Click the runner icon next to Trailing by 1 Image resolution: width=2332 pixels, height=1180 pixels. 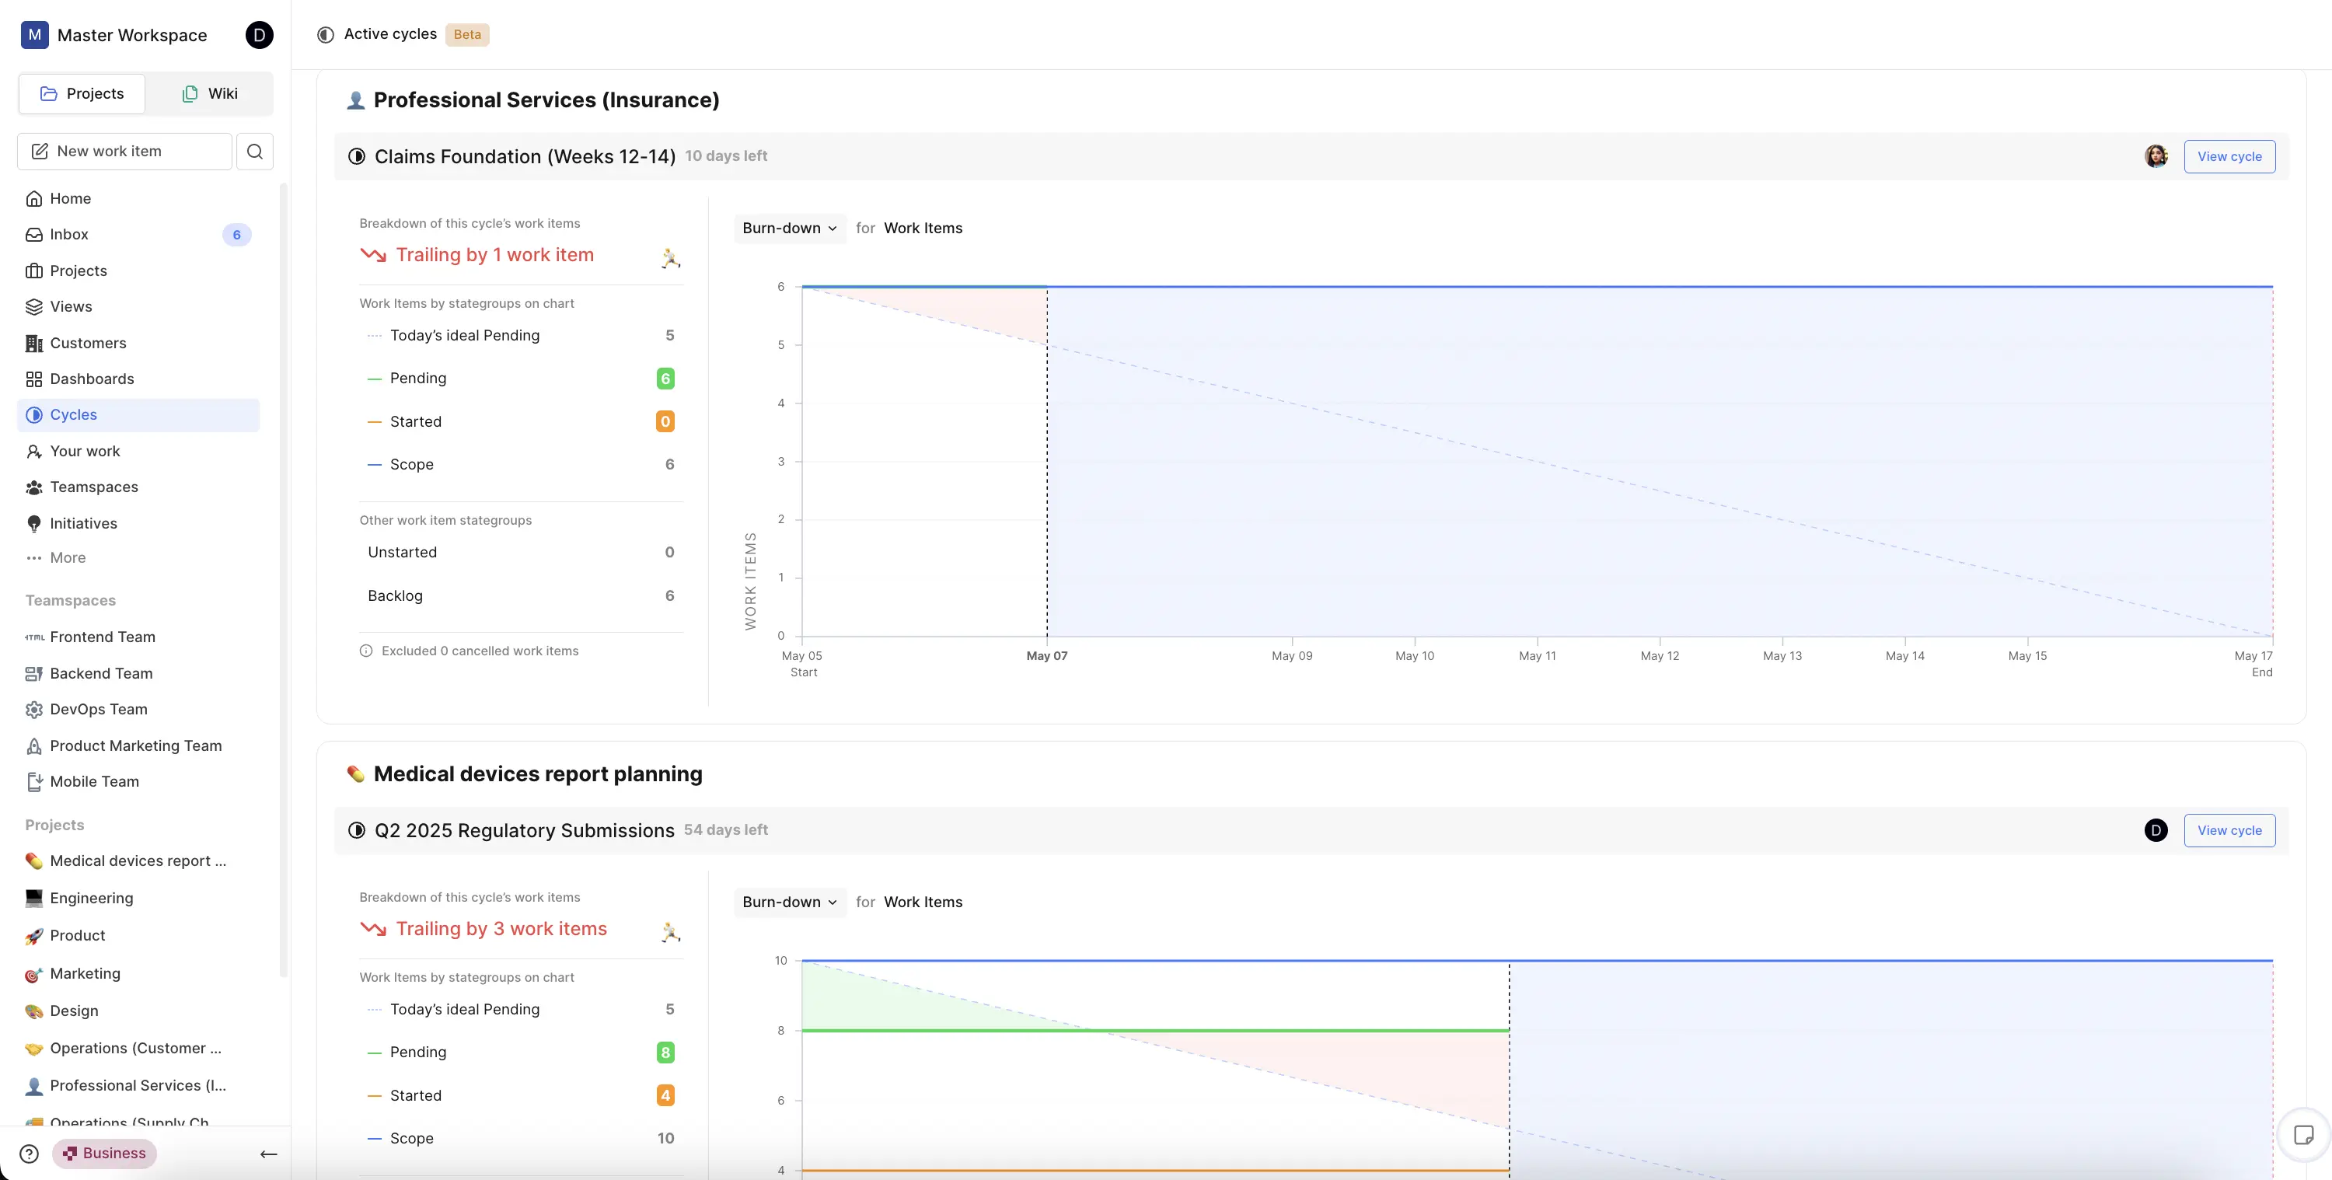tap(670, 258)
